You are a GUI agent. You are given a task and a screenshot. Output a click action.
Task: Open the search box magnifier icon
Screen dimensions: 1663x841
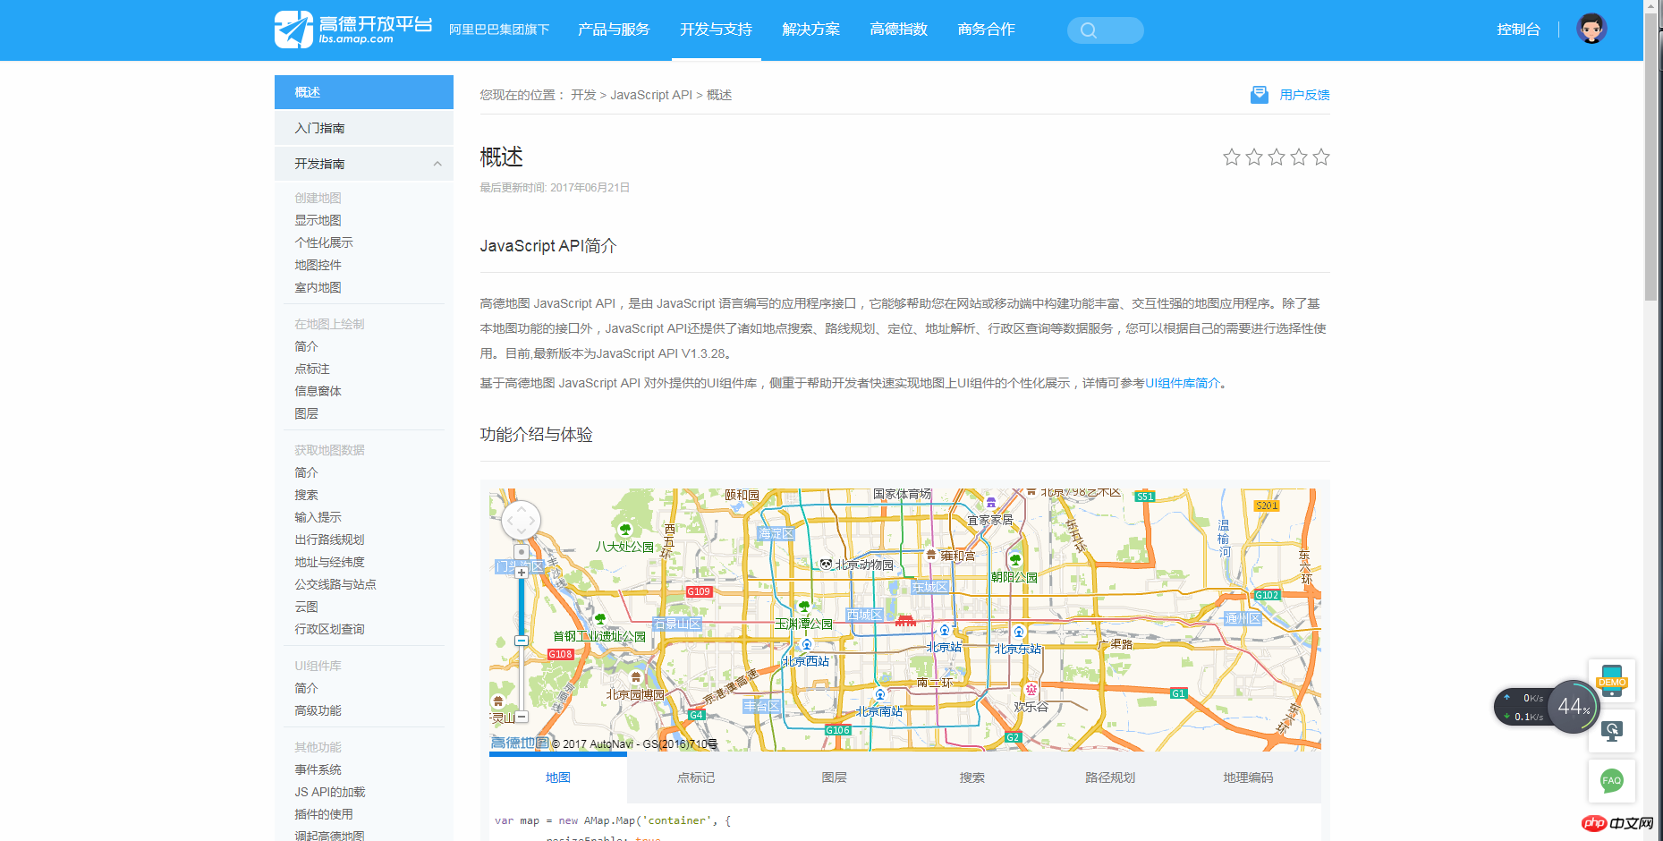[x=1089, y=30]
